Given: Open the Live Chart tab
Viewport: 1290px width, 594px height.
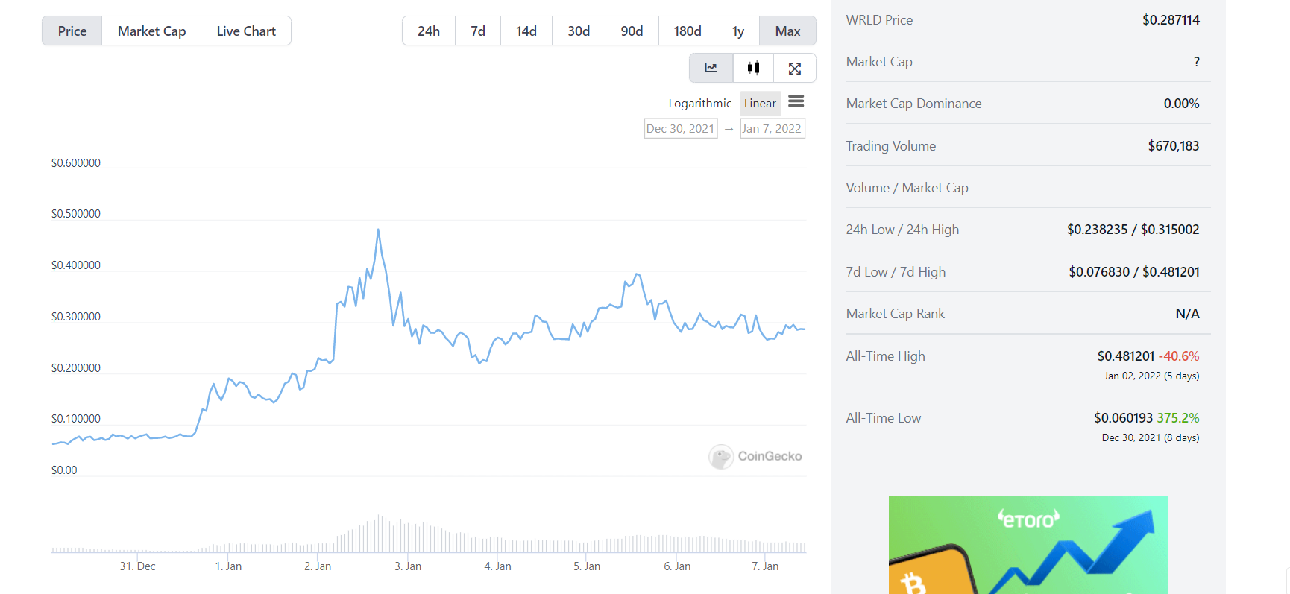Looking at the screenshot, I should tap(246, 31).
